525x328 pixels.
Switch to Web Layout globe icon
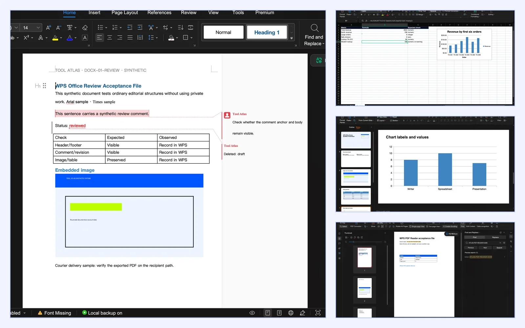291,313
